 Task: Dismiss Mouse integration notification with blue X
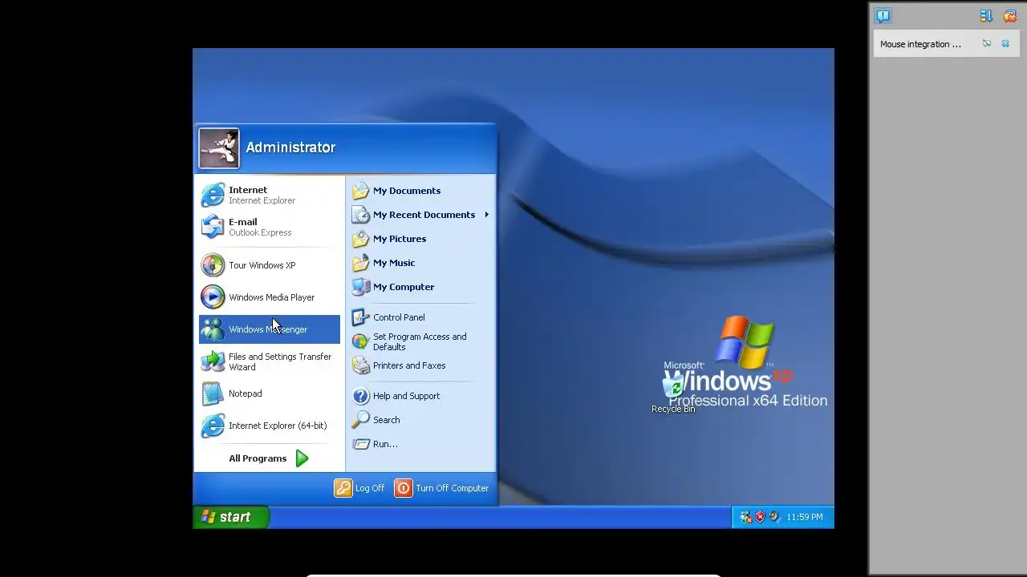(x=1005, y=44)
